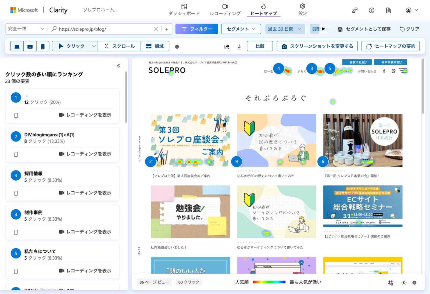This screenshot has height=294, width=430.
Task: Click the share heatmap icon
Action: pyautogui.click(x=227, y=47)
